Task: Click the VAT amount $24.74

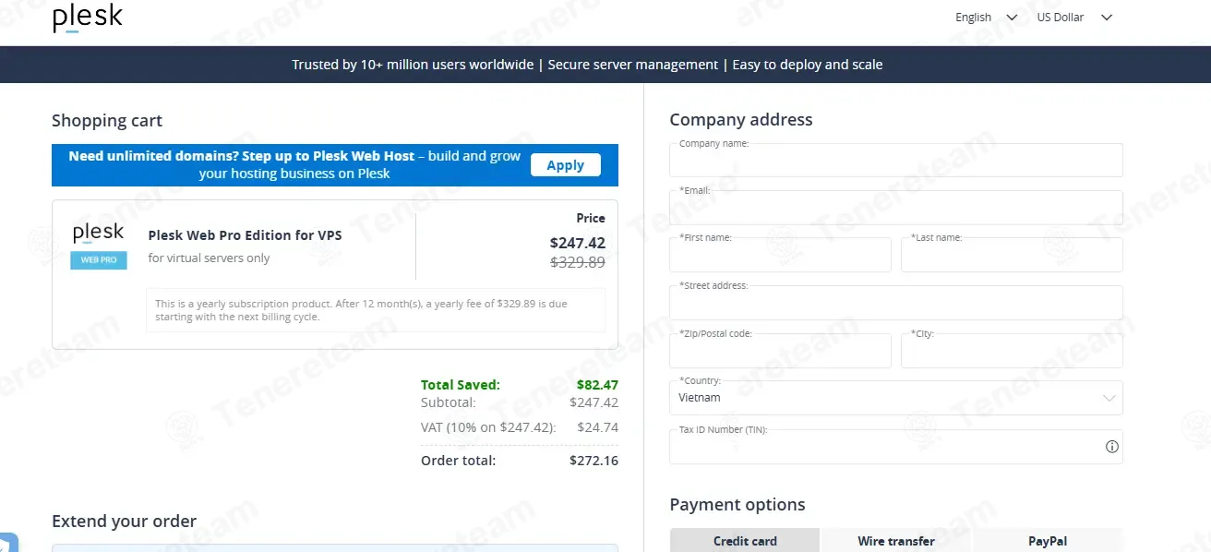Action: point(598,427)
